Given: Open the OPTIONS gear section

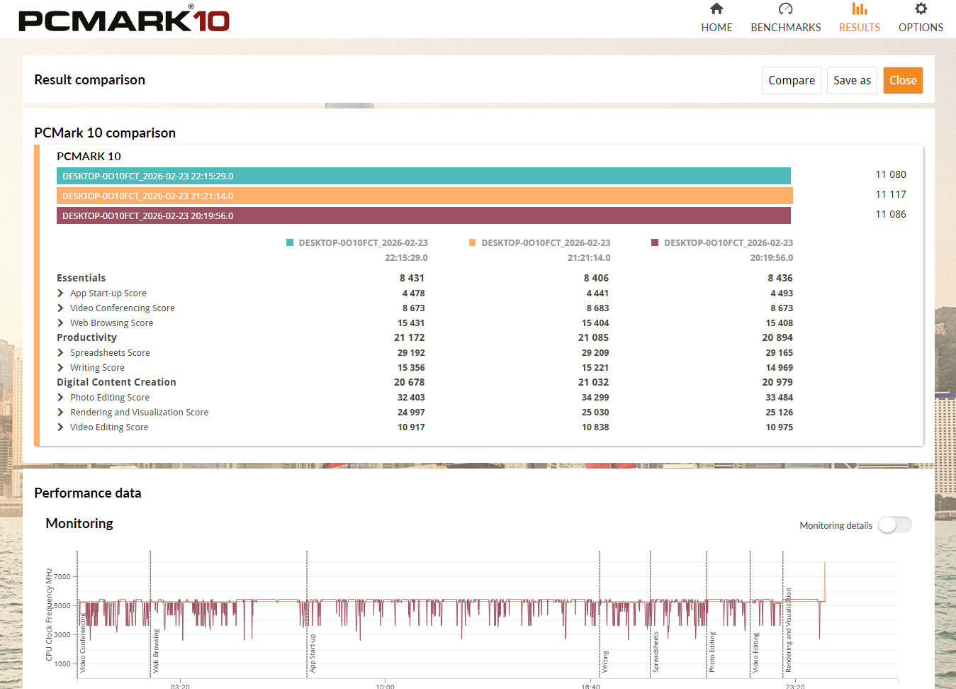Looking at the screenshot, I should [x=921, y=18].
